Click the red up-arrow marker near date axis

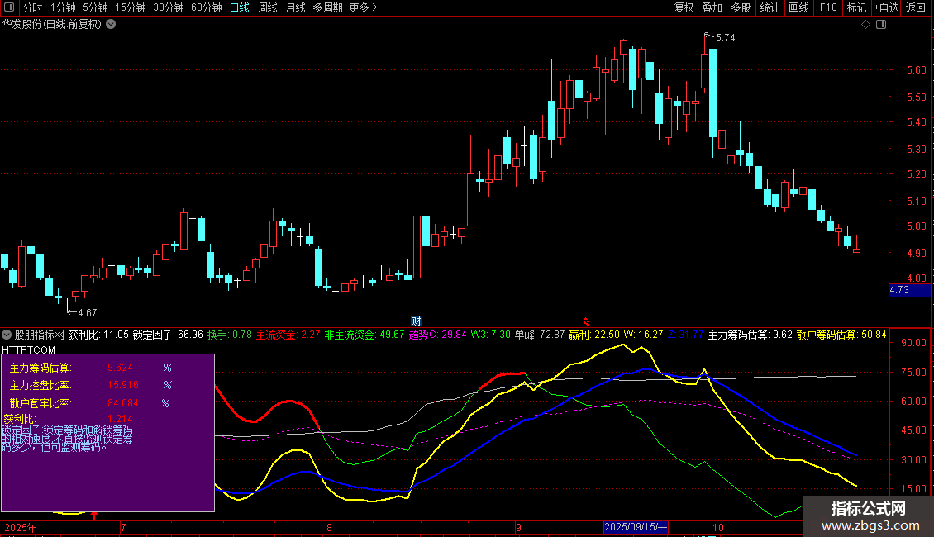95,516
